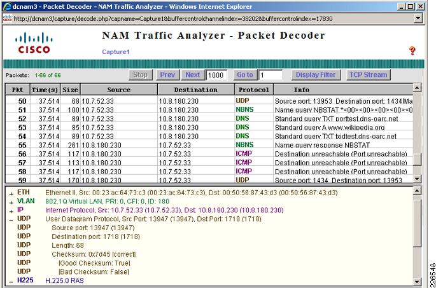The width and height of the screenshot is (436, 288).
Task: Click the Pkt column header
Action: (x=17, y=90)
